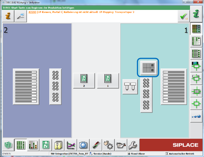Open the oil can maintenance icon
204x157 pixels.
coord(121,145)
